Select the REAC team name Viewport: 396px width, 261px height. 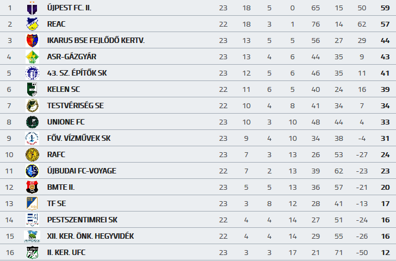coord(57,24)
